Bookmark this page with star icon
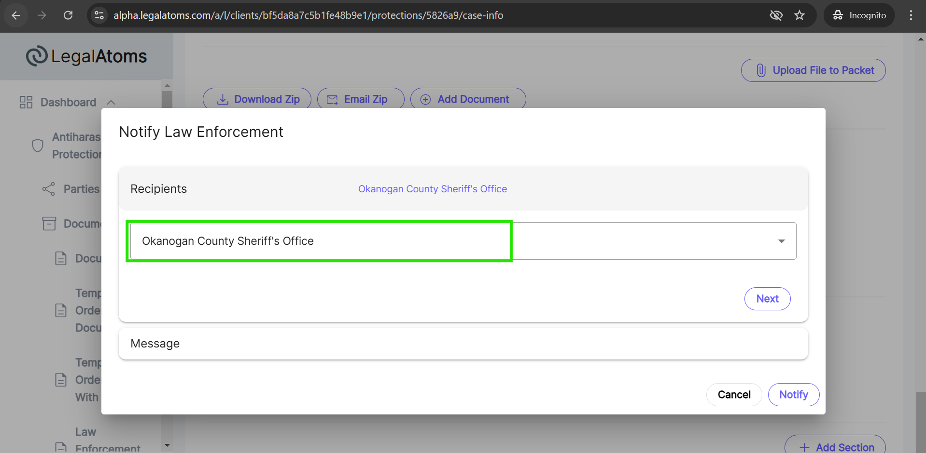 coord(800,15)
